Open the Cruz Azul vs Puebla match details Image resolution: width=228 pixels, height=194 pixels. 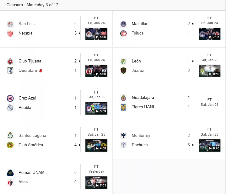point(56,104)
